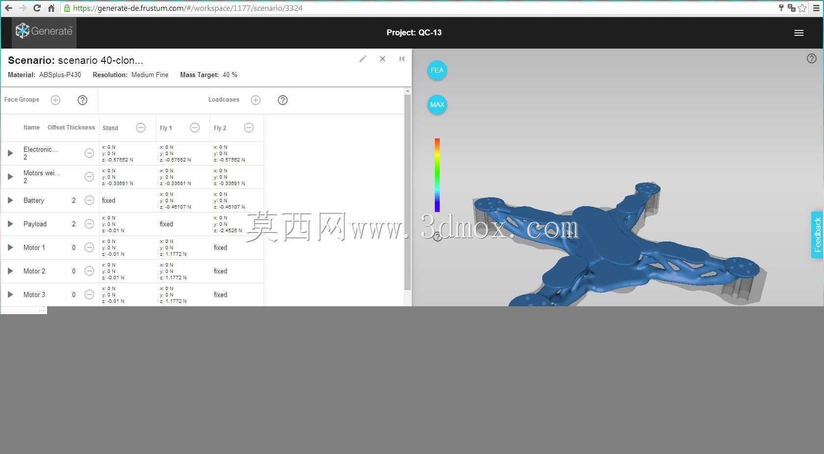
Task: Remove the Battery face group row
Action: [89, 200]
